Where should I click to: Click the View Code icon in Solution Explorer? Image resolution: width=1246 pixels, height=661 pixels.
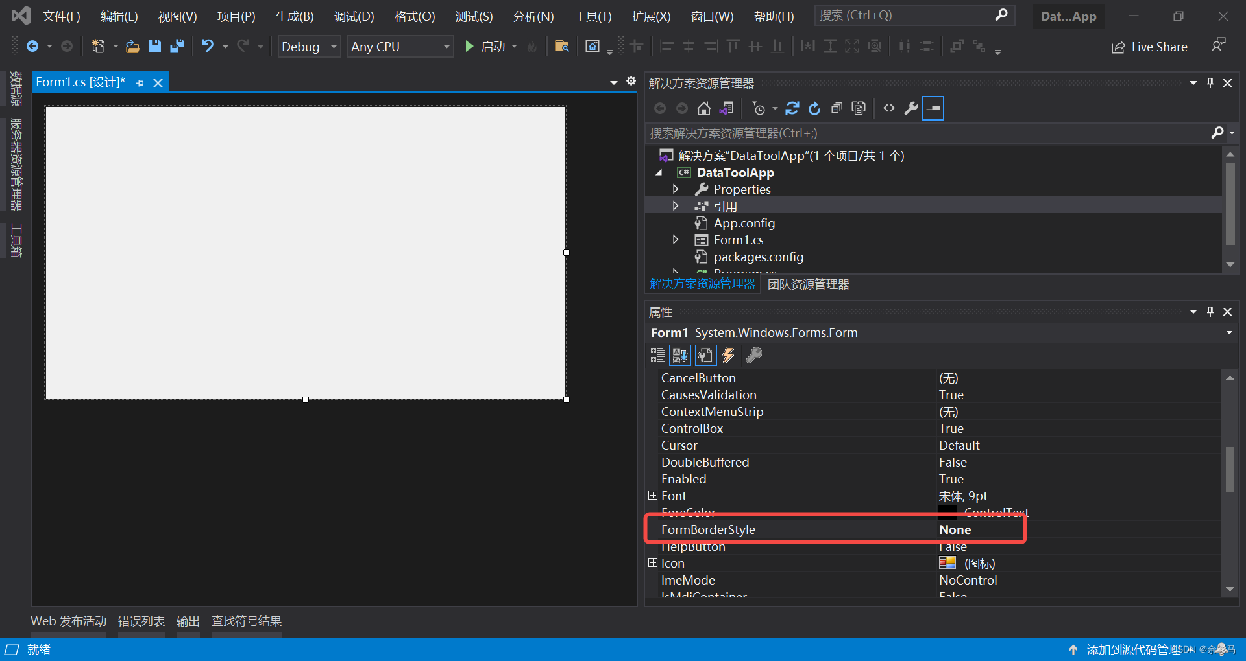888,108
